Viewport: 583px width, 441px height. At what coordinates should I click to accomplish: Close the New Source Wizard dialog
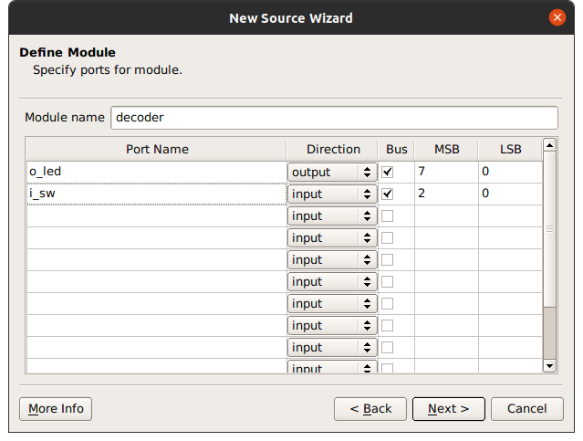coord(557,17)
